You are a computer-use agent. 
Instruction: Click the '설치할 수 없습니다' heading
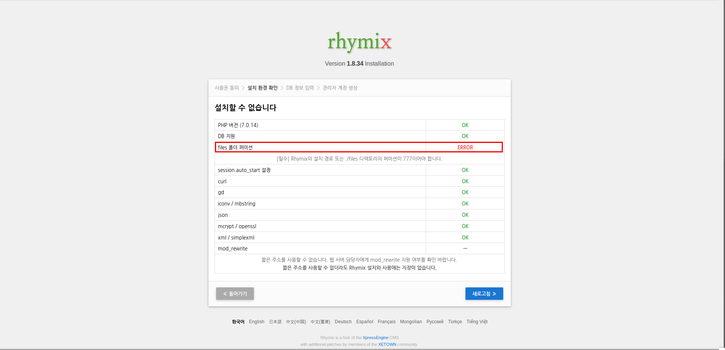[x=246, y=108]
